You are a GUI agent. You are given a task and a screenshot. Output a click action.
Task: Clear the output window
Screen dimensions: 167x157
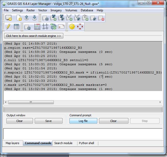(x=20, y=121)
